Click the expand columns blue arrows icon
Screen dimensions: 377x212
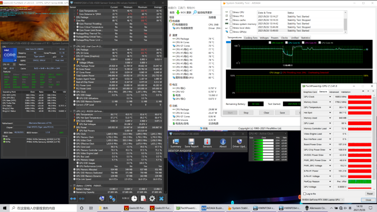pyautogui.click(x=73, y=198)
